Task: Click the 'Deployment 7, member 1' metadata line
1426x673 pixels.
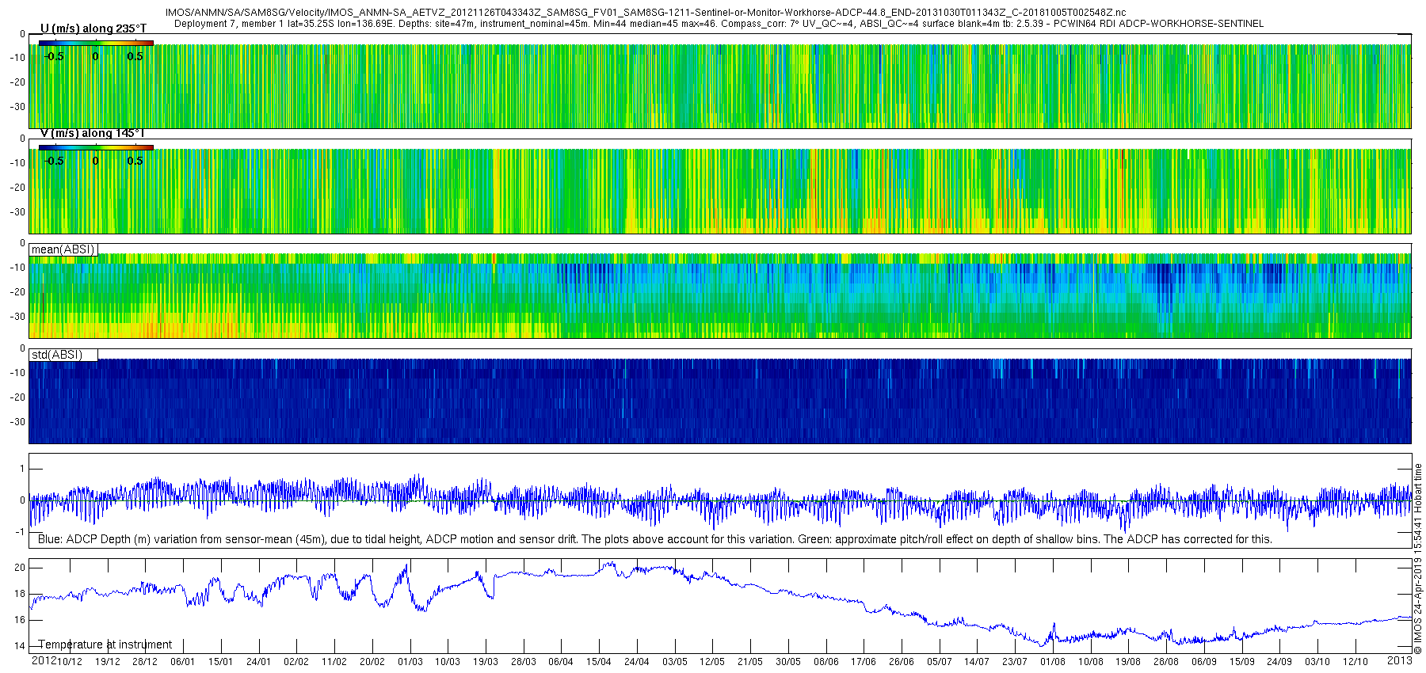Action: [x=719, y=23]
